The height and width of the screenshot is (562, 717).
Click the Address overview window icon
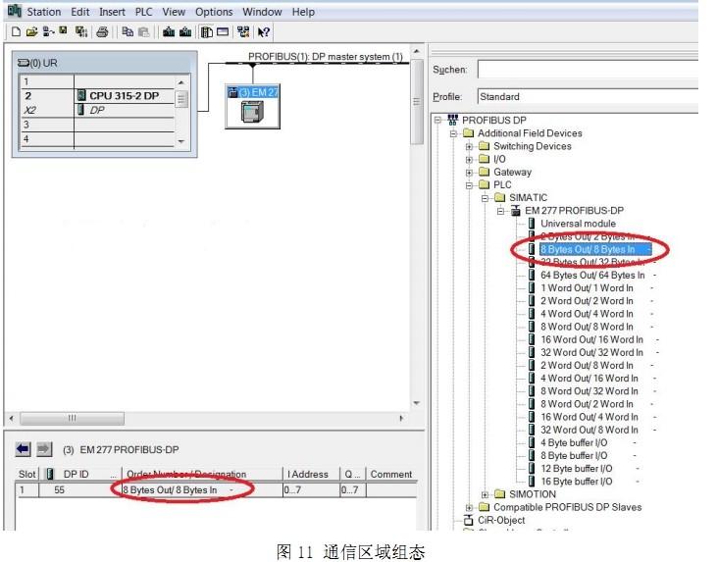coord(223,31)
